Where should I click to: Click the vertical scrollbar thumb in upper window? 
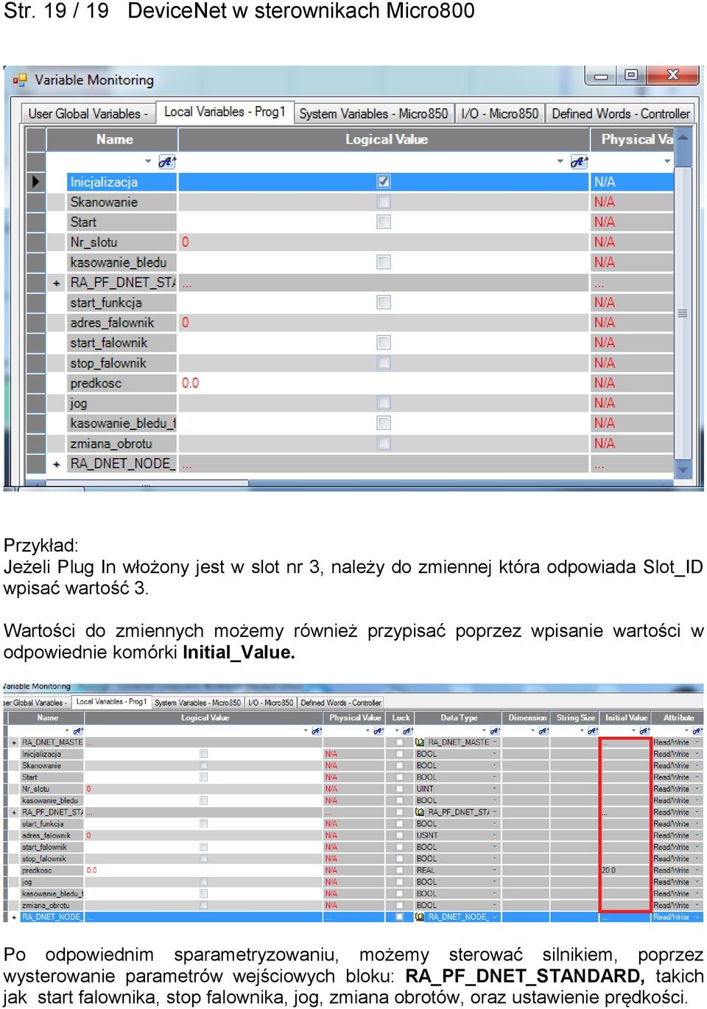(x=683, y=313)
